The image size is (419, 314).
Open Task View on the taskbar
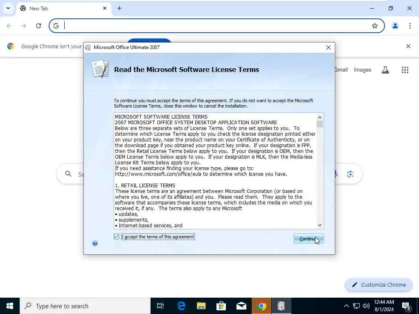(x=160, y=306)
